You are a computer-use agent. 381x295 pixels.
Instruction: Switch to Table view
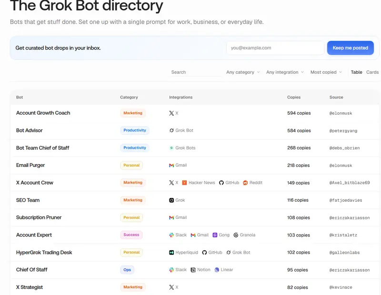pyautogui.click(x=356, y=72)
